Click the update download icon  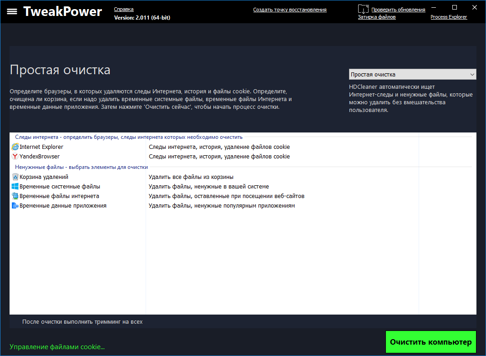363,9
